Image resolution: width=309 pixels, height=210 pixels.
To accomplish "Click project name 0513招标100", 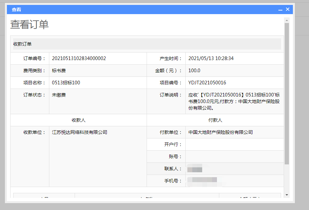I will point(66,83).
